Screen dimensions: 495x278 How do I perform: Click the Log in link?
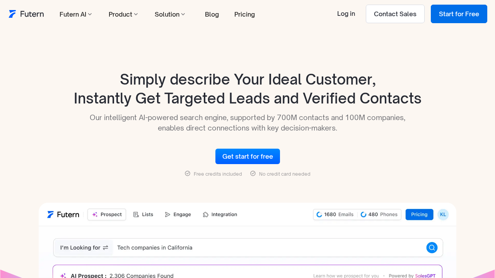tap(346, 14)
